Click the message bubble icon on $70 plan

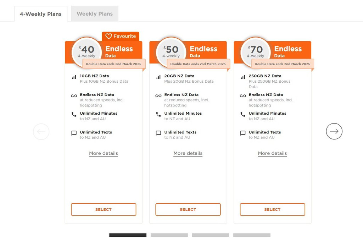coord(243,133)
